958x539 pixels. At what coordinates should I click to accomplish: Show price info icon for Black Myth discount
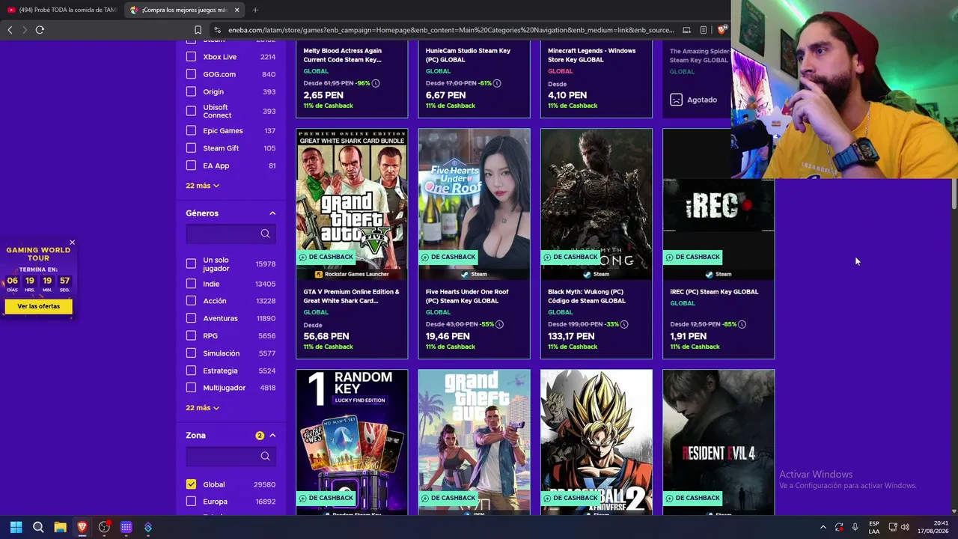click(624, 324)
